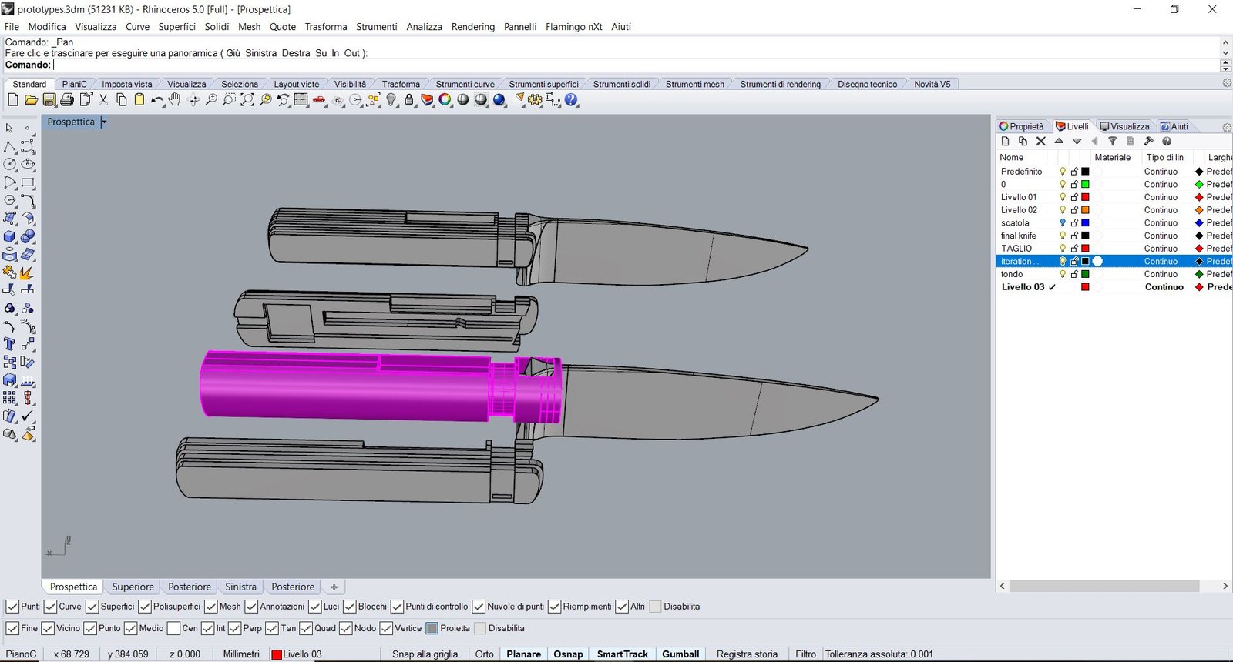The image size is (1233, 662).
Task: Open the Proprietà panel tab
Action: [1022, 126]
